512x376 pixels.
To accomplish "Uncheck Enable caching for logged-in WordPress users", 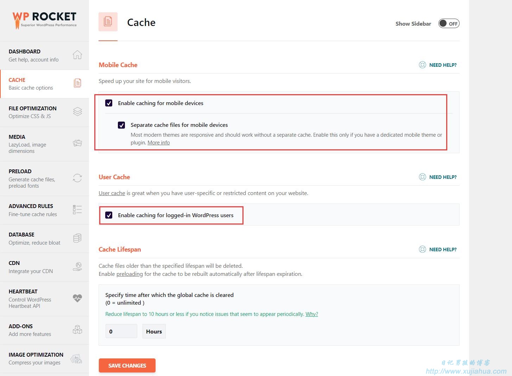I will tap(109, 215).
